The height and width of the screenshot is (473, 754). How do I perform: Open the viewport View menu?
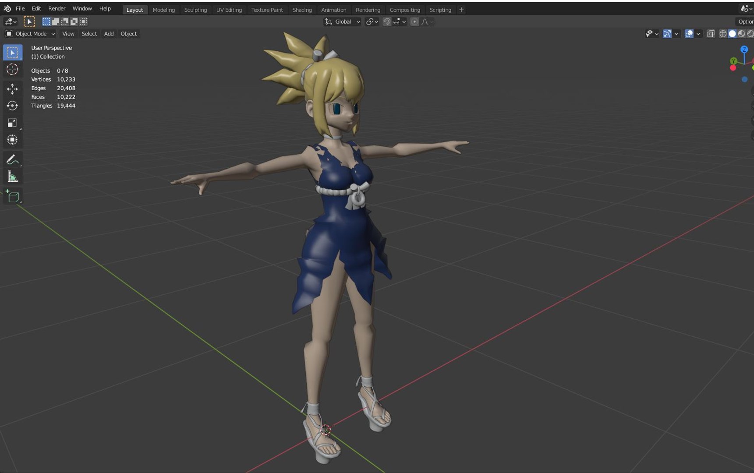click(x=68, y=34)
